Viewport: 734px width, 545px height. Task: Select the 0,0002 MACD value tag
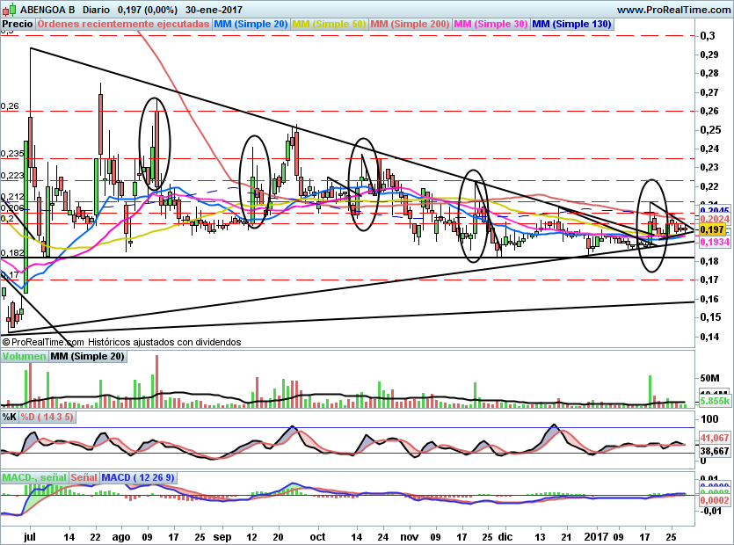pyautogui.click(x=715, y=500)
